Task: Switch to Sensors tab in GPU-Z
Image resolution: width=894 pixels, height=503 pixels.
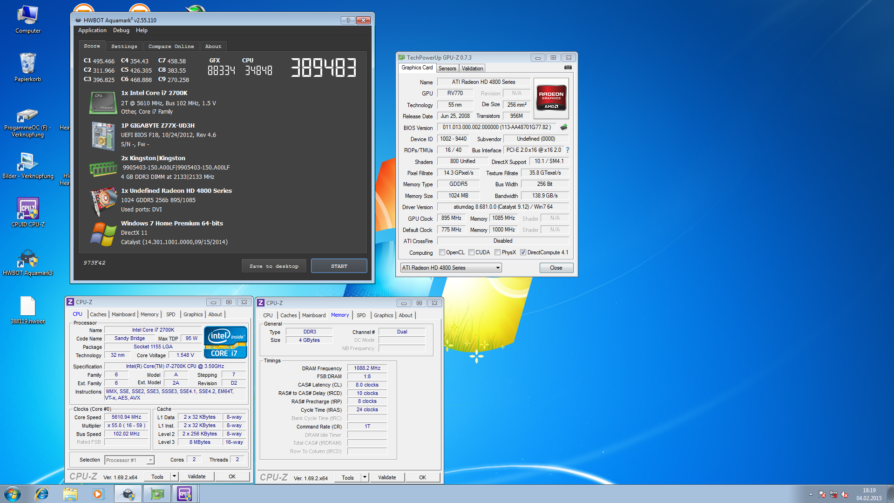Action: tap(447, 68)
